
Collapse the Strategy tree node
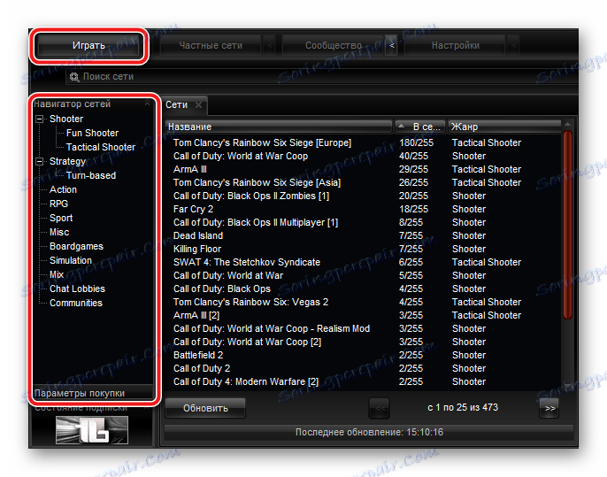click(x=40, y=161)
